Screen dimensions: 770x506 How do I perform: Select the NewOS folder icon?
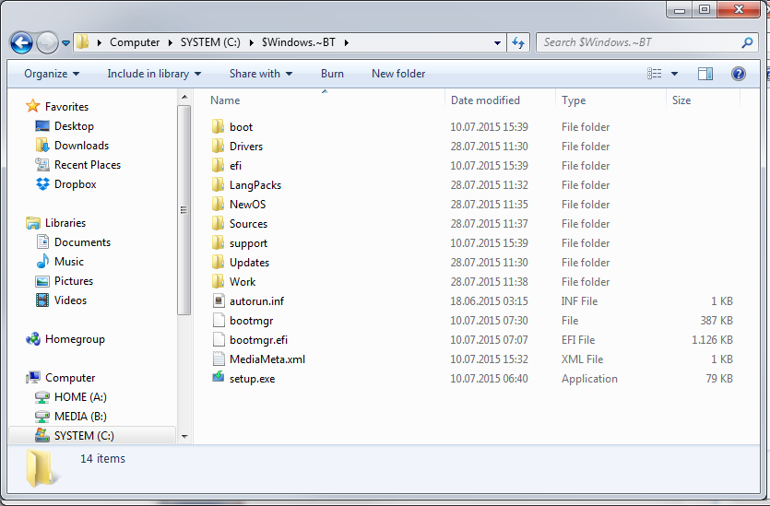218,205
